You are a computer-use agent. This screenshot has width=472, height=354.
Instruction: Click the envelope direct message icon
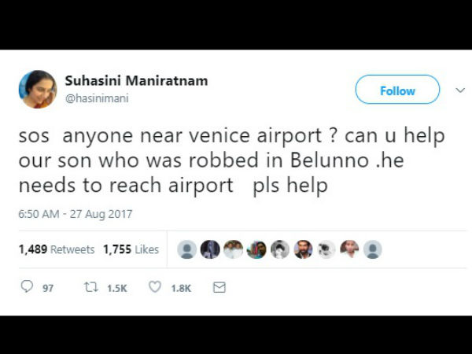[219, 287]
